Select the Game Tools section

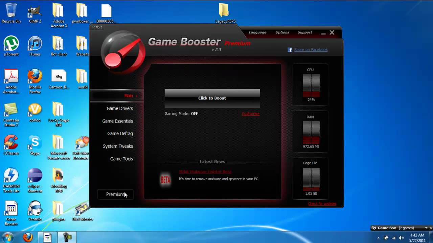(x=121, y=159)
